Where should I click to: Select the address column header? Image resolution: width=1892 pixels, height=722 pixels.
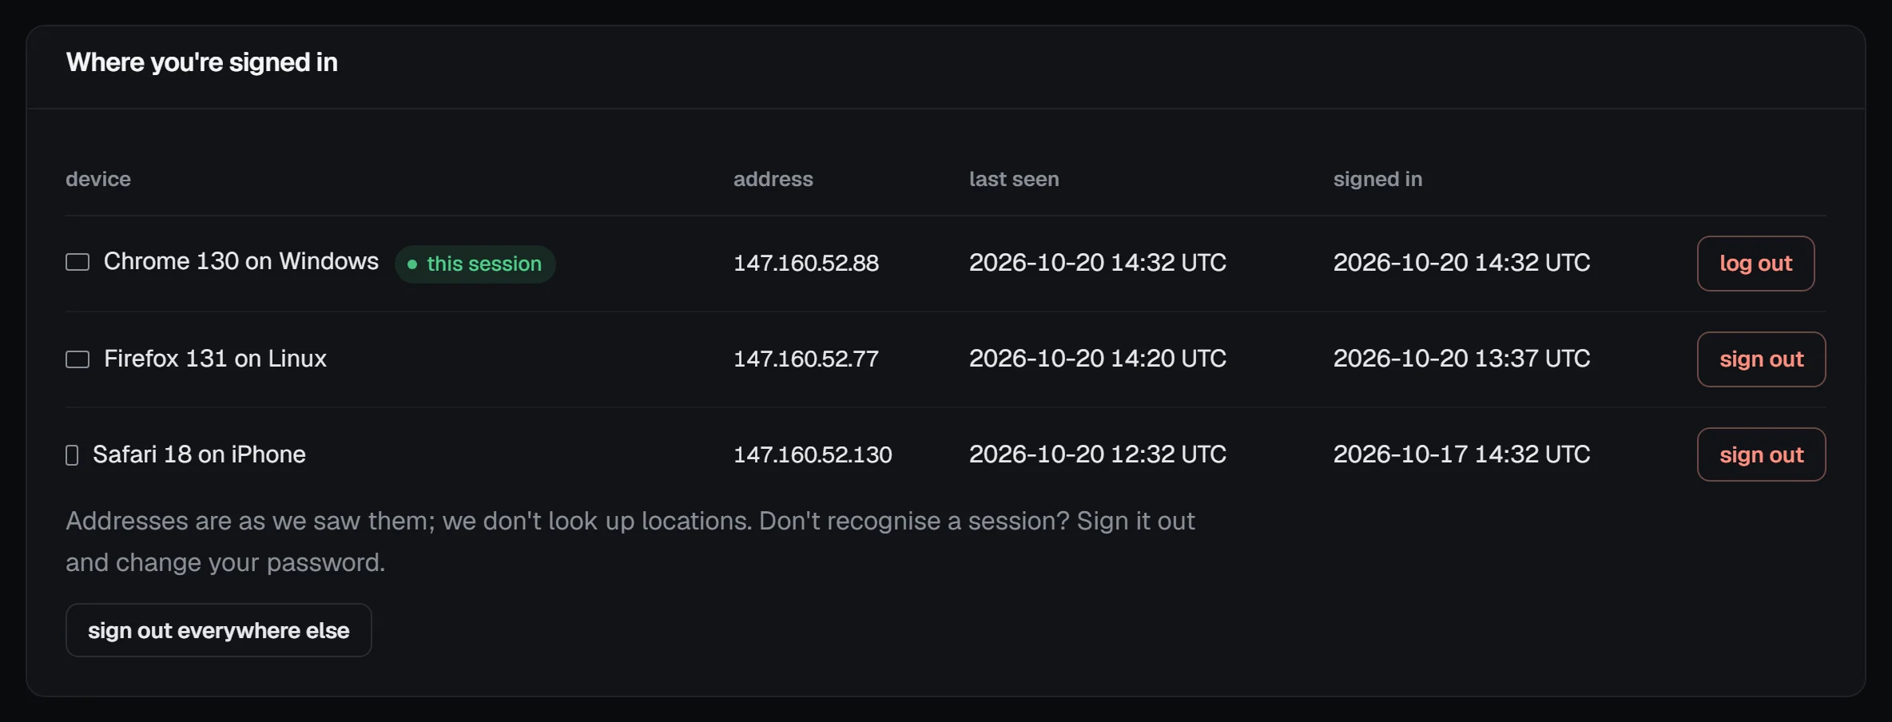tap(773, 179)
